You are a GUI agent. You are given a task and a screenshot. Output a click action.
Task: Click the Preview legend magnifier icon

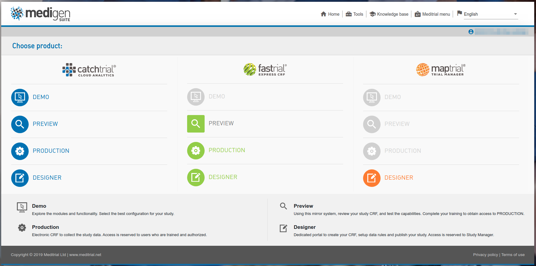pyautogui.click(x=283, y=206)
